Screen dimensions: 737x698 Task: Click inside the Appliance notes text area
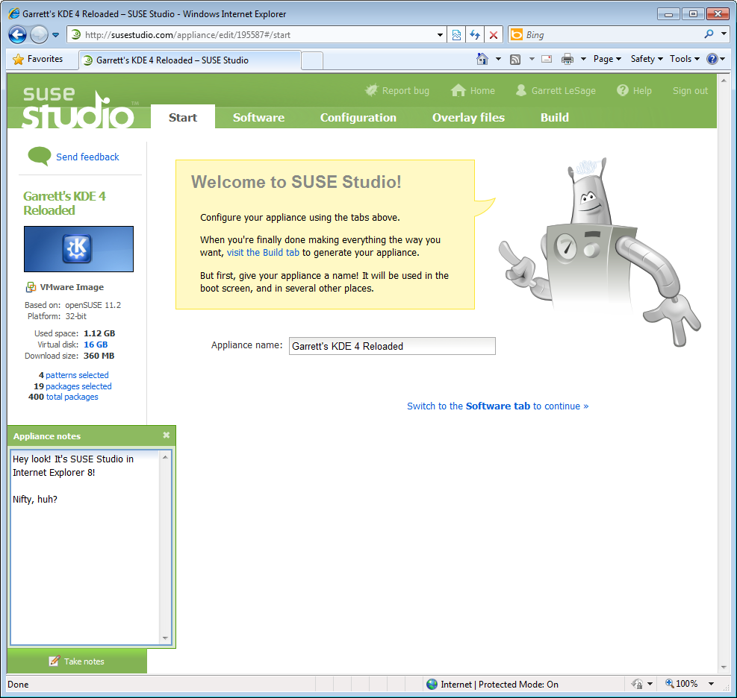pyautogui.click(x=86, y=547)
